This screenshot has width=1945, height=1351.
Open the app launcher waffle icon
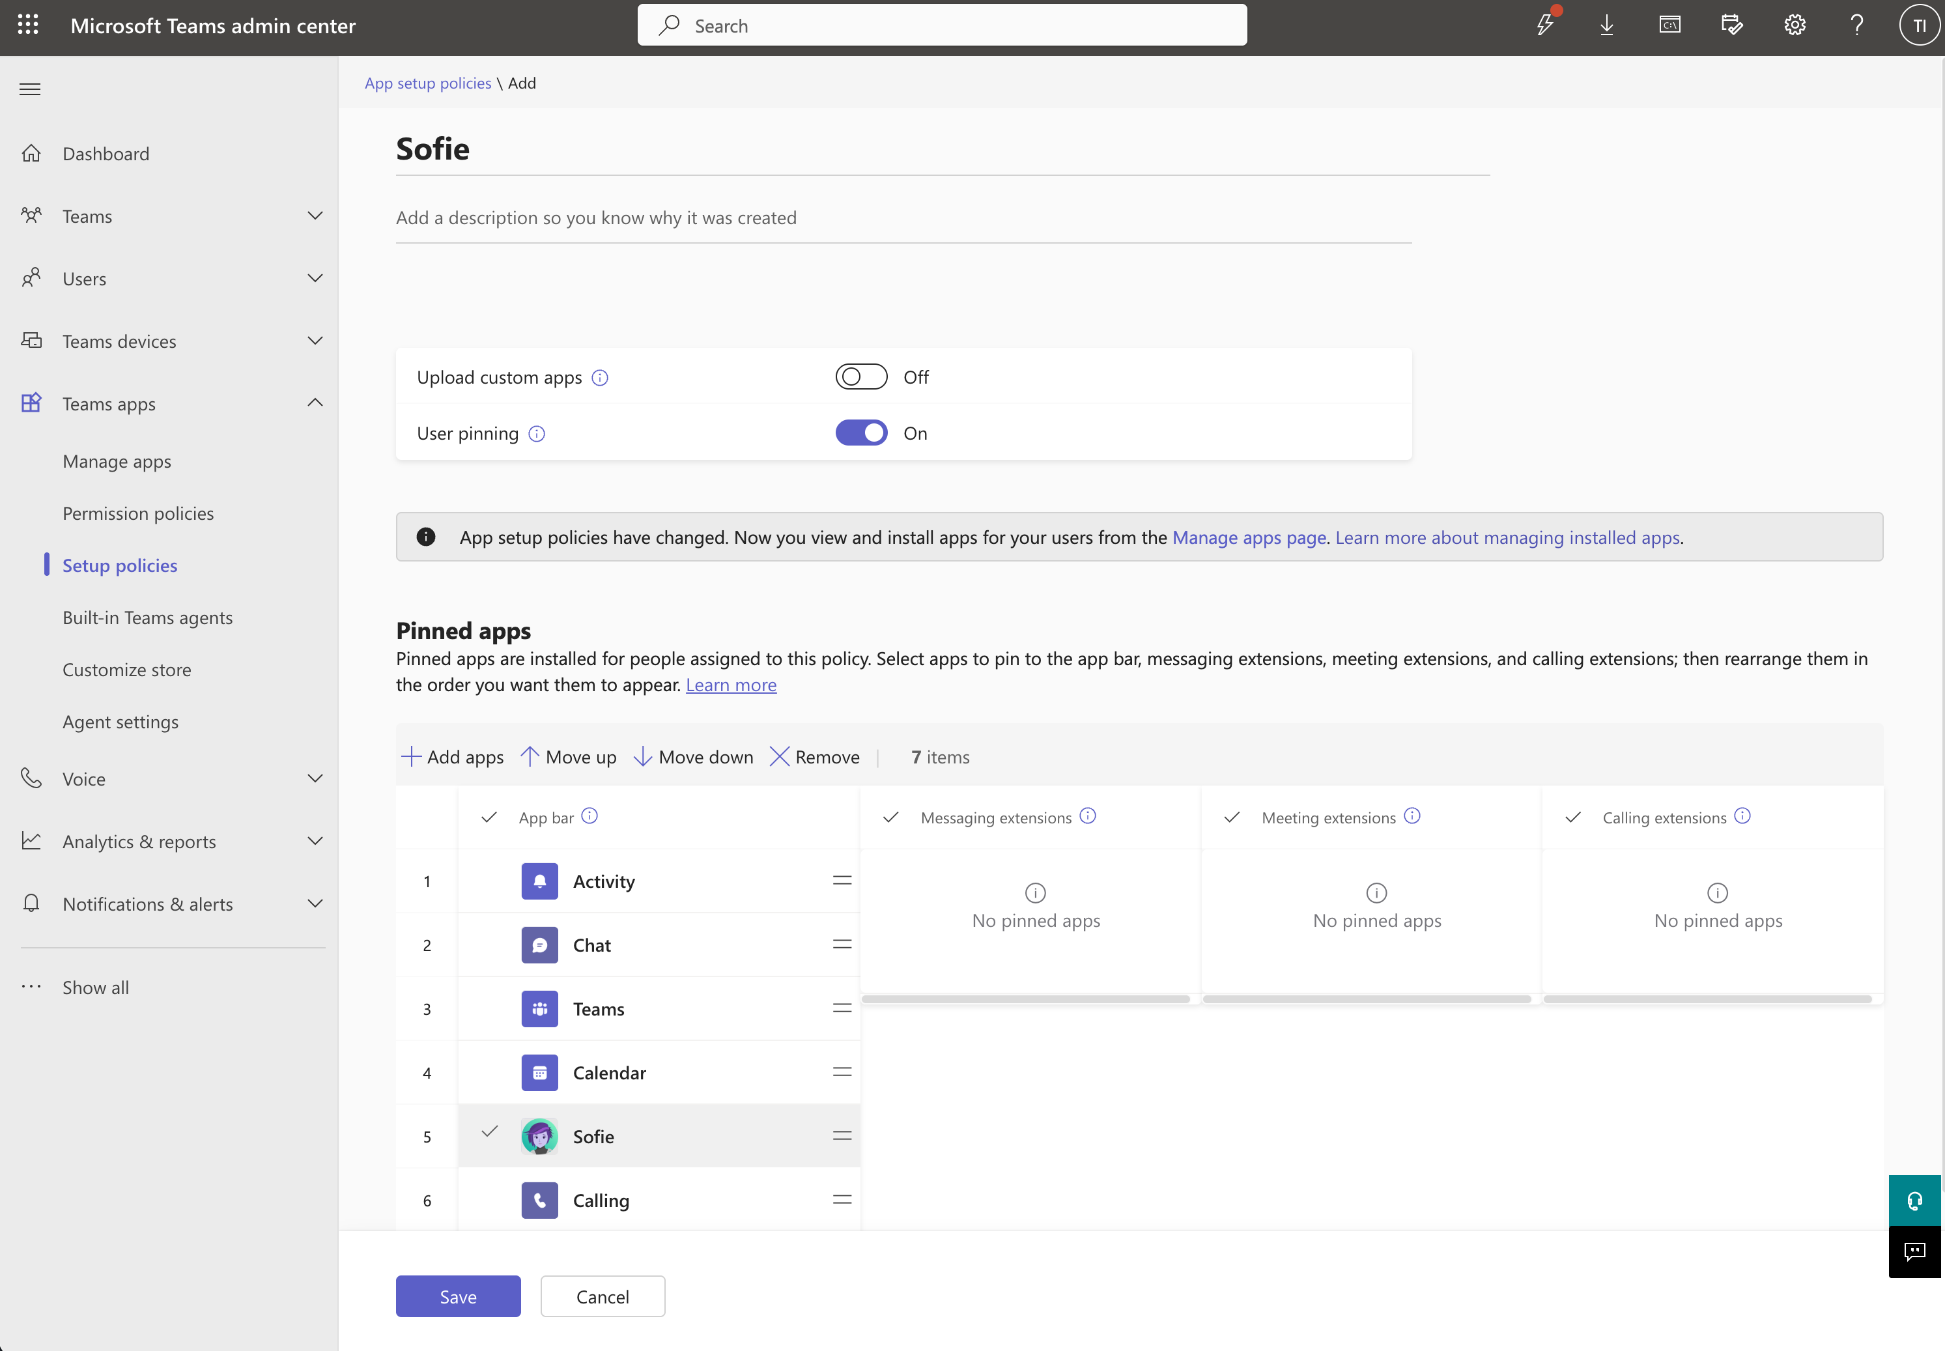[28, 25]
